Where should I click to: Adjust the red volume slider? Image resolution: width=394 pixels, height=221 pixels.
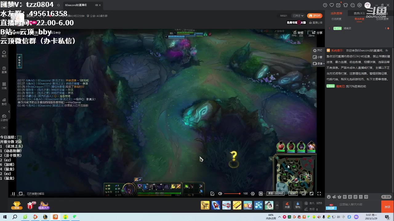coord(232,194)
